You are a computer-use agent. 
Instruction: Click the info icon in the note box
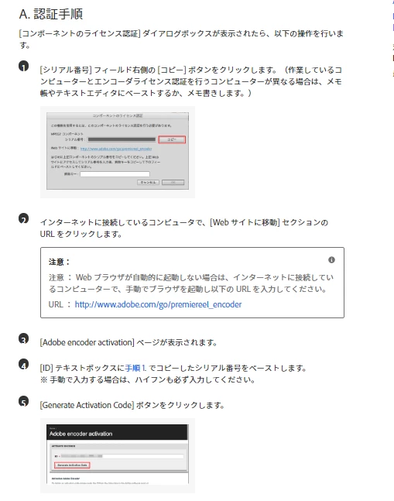tap(332, 259)
